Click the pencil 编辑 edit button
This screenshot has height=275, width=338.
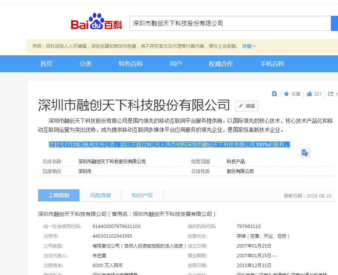[247, 106]
